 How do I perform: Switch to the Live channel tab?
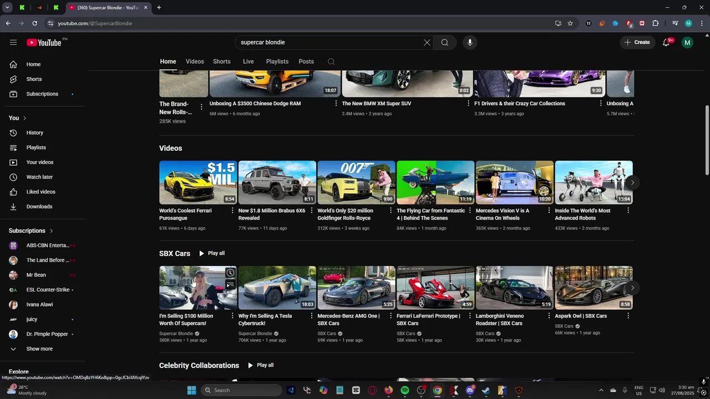pyautogui.click(x=248, y=62)
